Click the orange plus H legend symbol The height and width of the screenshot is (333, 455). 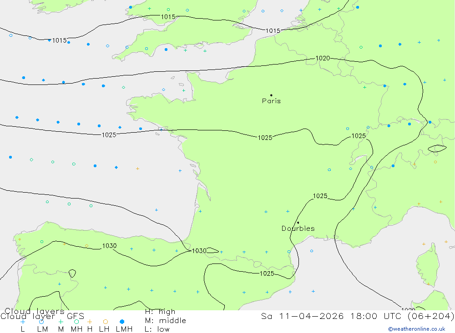point(90,322)
